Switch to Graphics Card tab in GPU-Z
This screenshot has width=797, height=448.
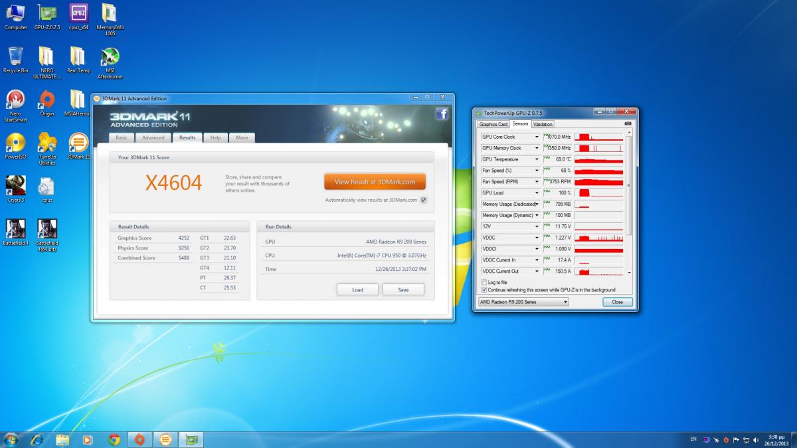click(x=493, y=124)
